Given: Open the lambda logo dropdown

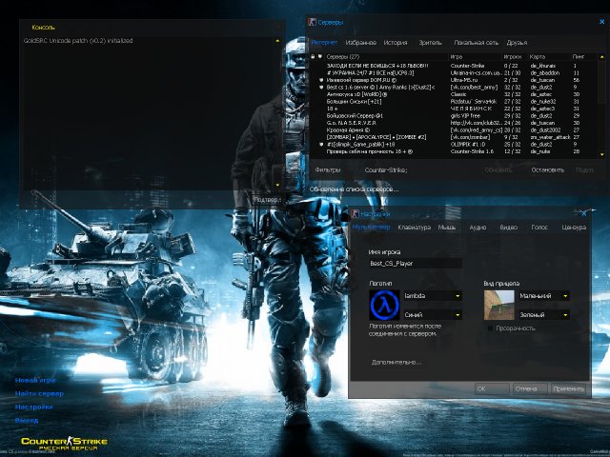Looking at the screenshot, I should pyautogui.click(x=433, y=296).
